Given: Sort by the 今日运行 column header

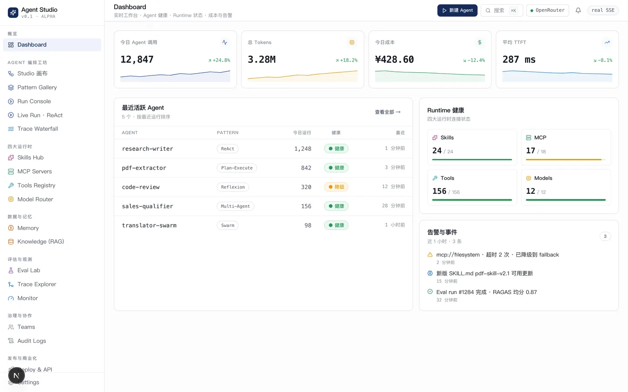Looking at the screenshot, I should tap(302, 133).
